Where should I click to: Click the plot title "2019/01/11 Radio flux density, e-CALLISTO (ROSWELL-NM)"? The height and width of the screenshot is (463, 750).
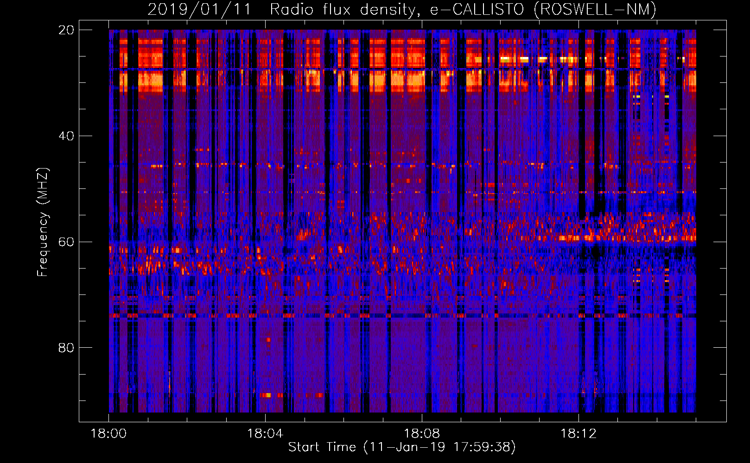click(402, 10)
